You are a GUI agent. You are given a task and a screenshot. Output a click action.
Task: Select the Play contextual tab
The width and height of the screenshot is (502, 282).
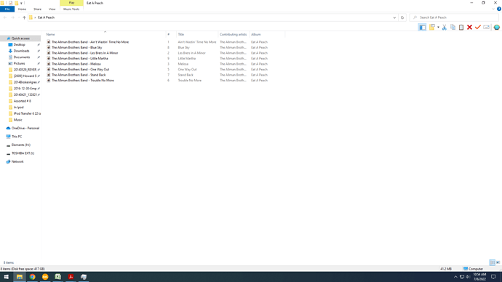click(x=71, y=3)
